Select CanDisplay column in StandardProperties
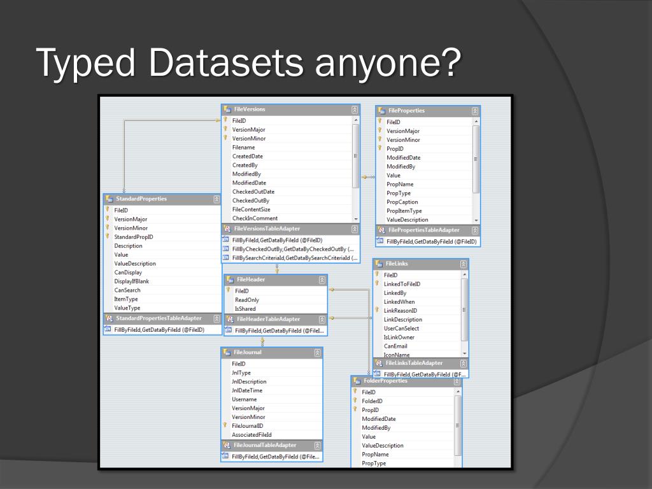Viewport: 652px width, 489px height. click(128, 273)
